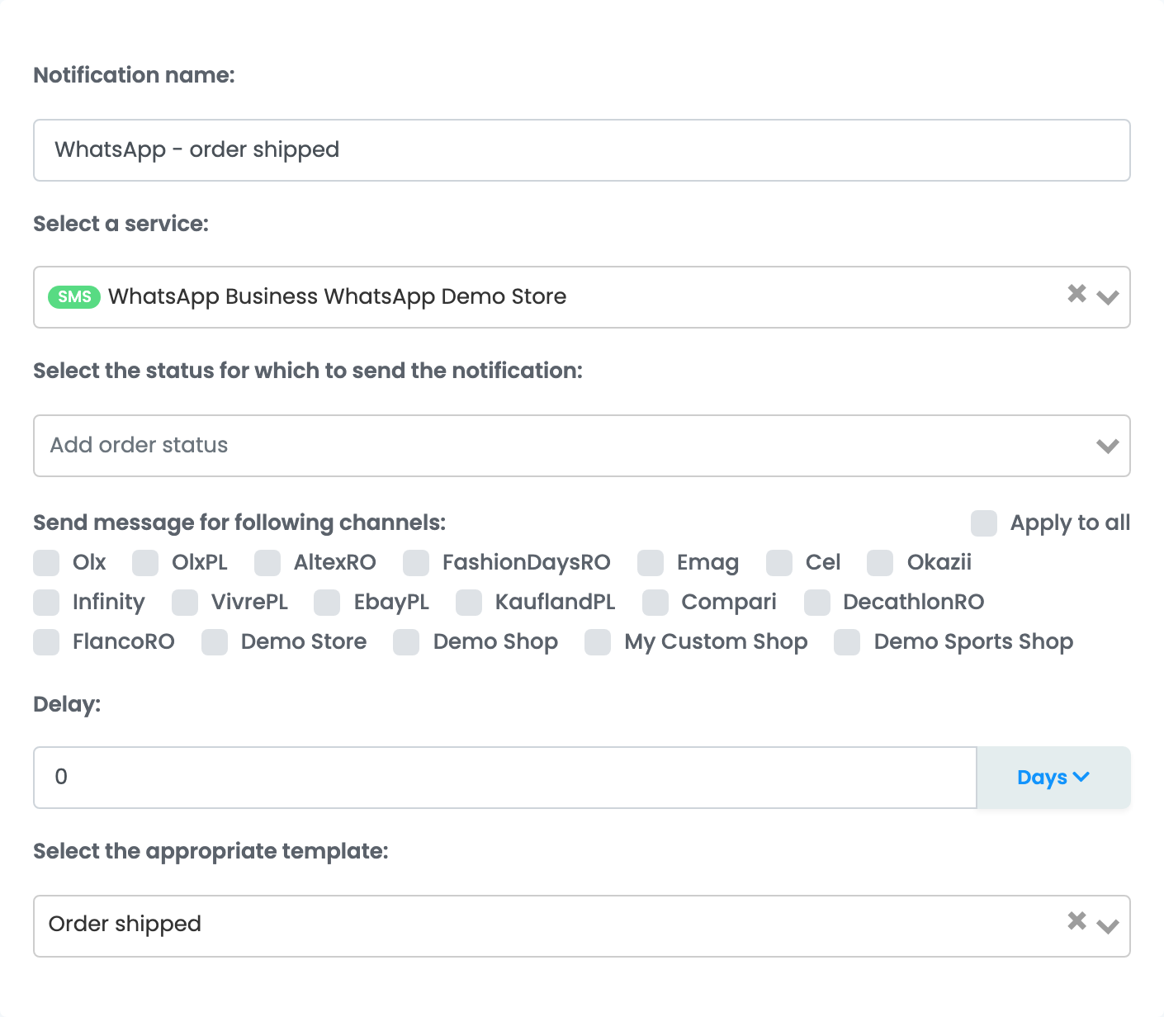Expand the template dropdown arrow
This screenshot has width=1164, height=1017.
(x=1108, y=926)
